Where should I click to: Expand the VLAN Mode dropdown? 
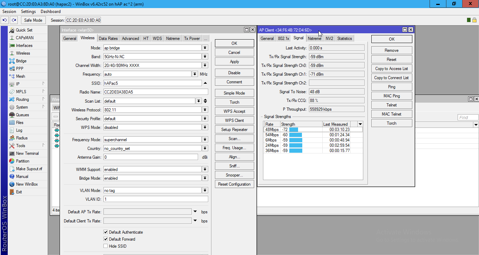pos(205,191)
